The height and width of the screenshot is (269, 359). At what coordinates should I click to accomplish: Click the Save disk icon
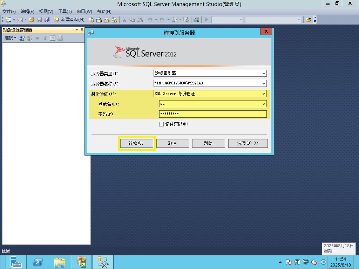tap(39, 20)
